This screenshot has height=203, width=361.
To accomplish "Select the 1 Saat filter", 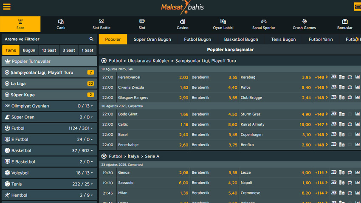I will [x=87, y=50].
